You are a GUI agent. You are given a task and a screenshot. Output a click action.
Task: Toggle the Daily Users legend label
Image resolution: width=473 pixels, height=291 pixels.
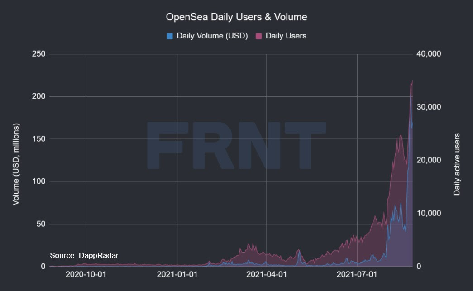286,36
